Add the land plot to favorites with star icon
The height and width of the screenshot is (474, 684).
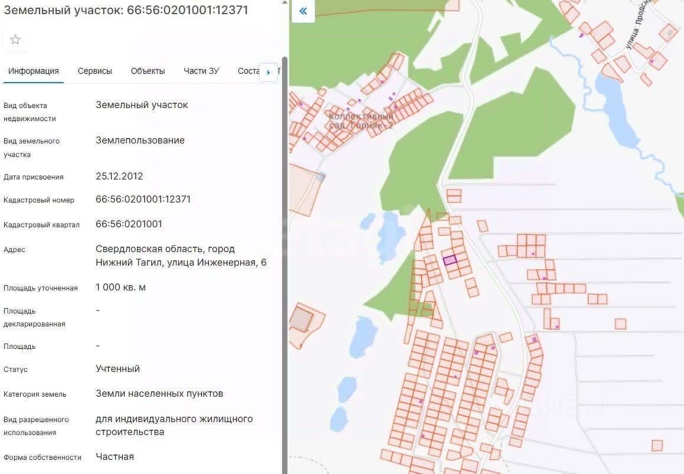coord(15,40)
